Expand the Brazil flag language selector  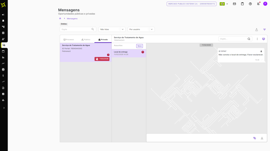224,4
